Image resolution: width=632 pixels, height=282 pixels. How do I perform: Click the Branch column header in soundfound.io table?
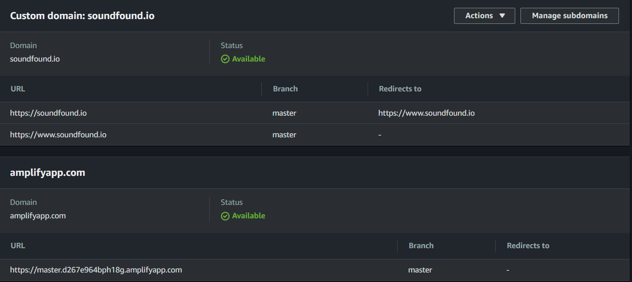tap(285, 89)
